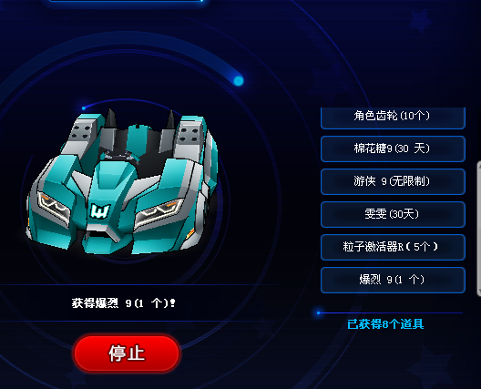Click the 获得爆烈 9(1 个)! result message
This screenshot has height=389, width=481.
[x=124, y=303]
